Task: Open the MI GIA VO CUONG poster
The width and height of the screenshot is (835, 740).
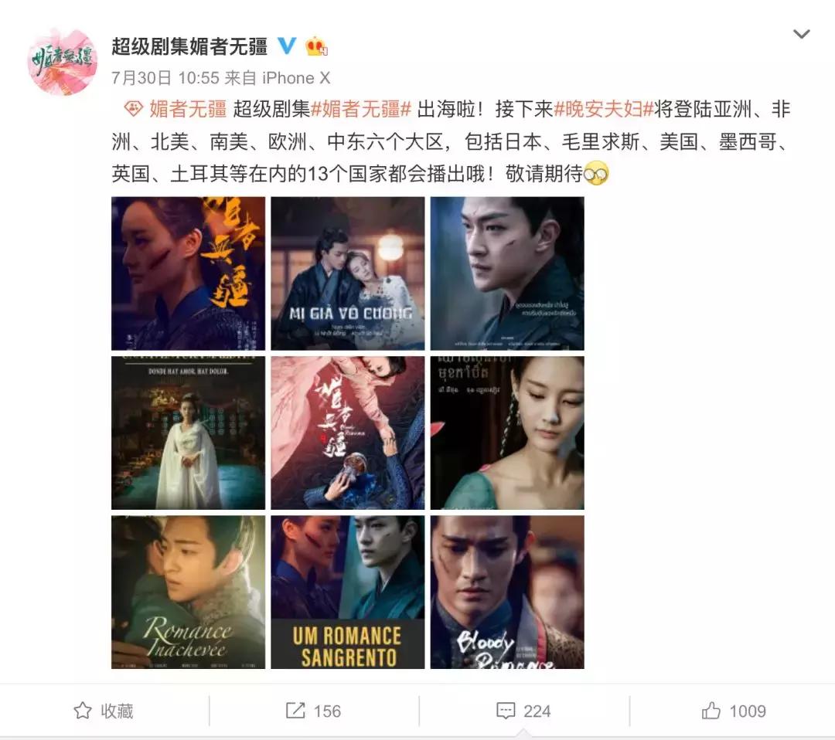Action: tap(348, 273)
